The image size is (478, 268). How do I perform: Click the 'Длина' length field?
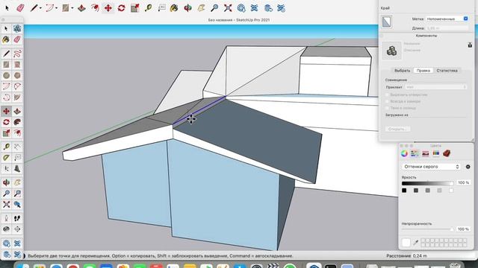447,28
